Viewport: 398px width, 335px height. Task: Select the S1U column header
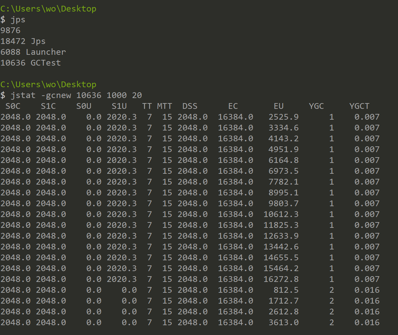(119, 106)
